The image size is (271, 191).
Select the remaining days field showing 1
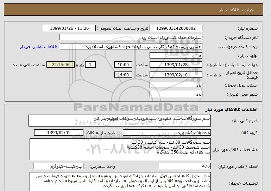pyautogui.click(x=90, y=65)
